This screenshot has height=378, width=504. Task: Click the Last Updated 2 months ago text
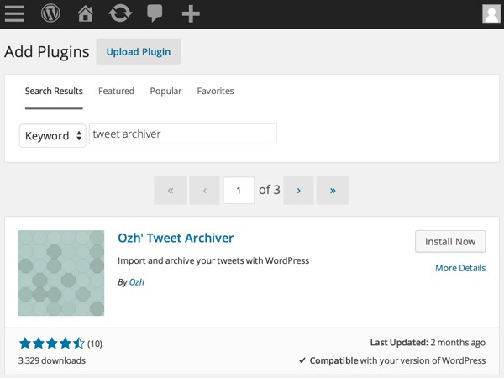(x=428, y=343)
